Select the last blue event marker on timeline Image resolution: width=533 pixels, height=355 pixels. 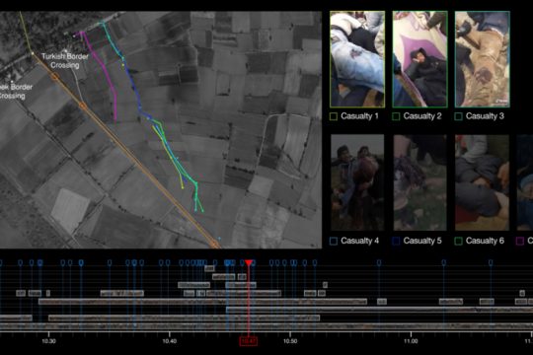pyautogui.click(x=491, y=262)
